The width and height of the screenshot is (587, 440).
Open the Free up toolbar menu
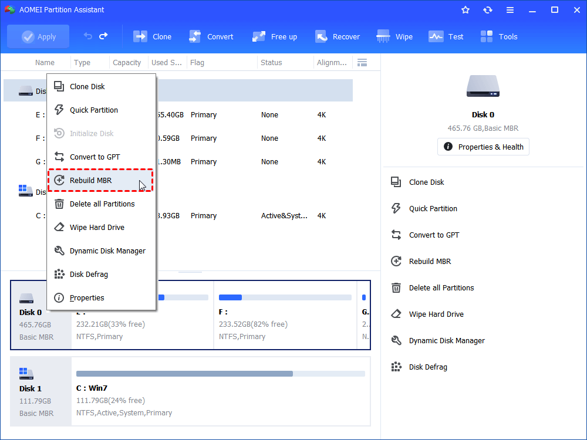pos(274,36)
